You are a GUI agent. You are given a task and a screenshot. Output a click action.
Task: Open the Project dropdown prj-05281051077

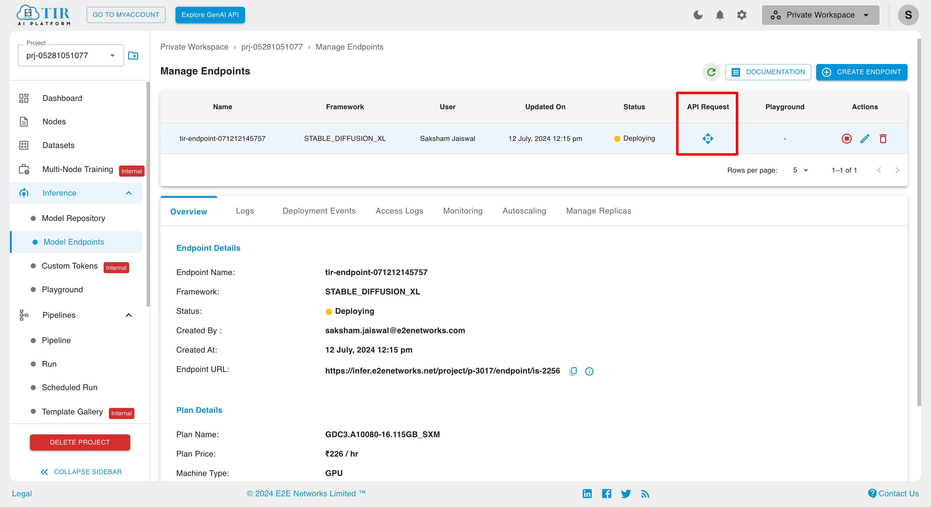71,56
